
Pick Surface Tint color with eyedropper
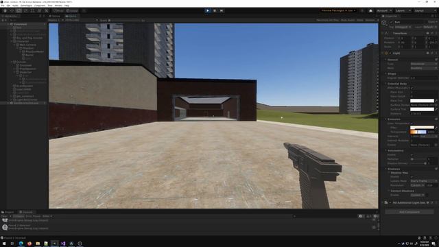(436, 109)
